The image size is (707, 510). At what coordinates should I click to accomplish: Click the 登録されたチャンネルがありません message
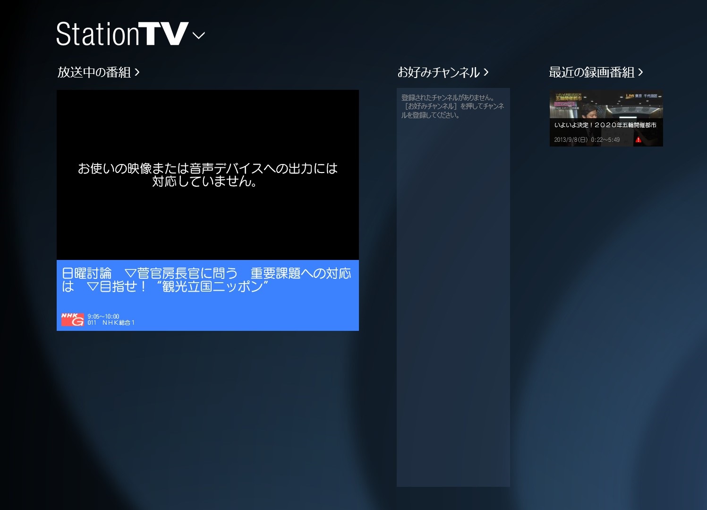[x=453, y=106]
